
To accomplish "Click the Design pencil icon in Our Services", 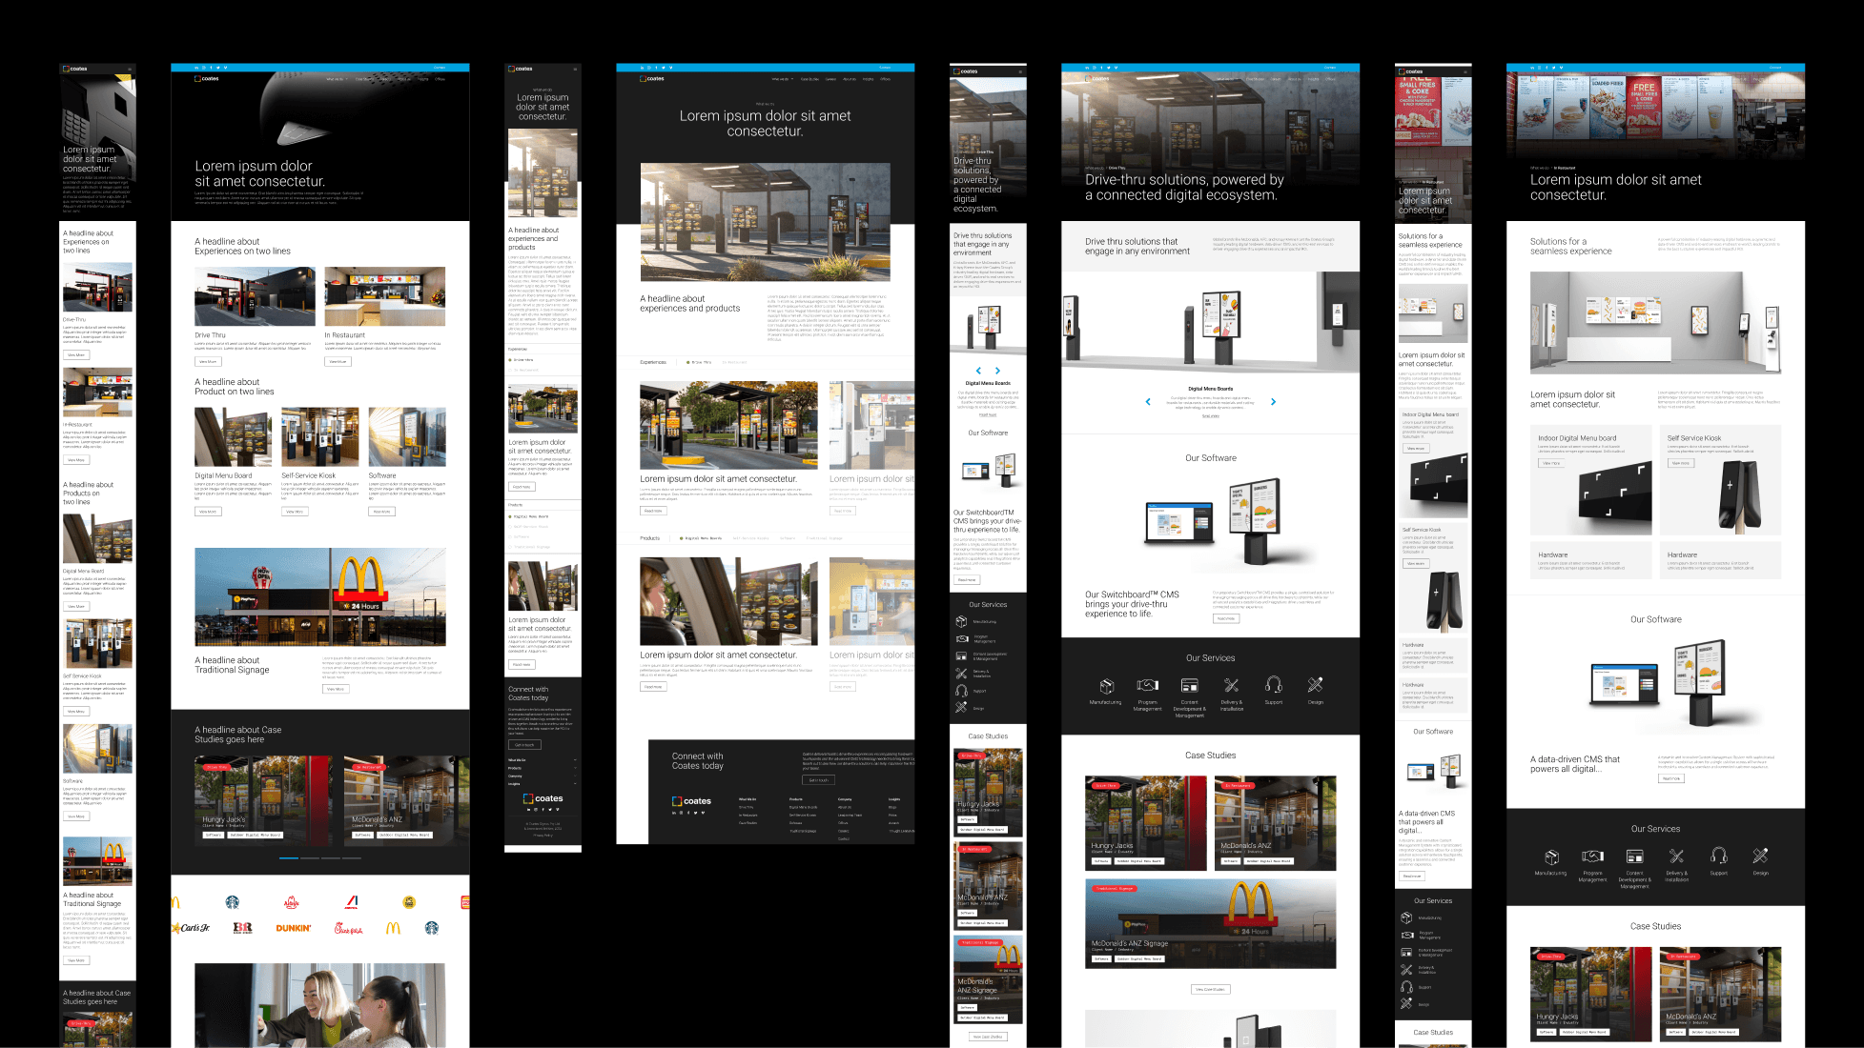I will pyautogui.click(x=1315, y=684).
